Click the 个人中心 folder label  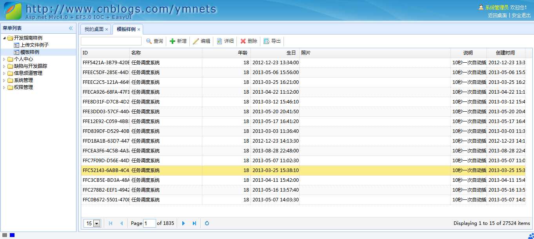[x=24, y=59]
